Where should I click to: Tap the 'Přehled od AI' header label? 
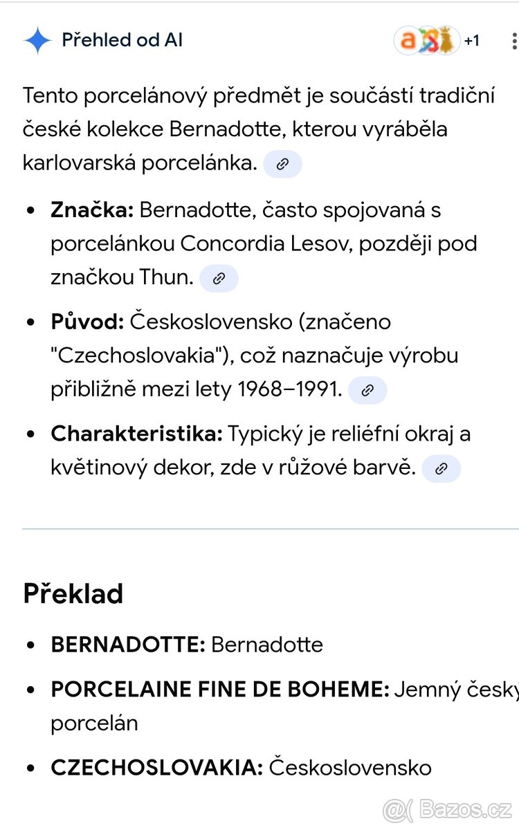click(122, 40)
